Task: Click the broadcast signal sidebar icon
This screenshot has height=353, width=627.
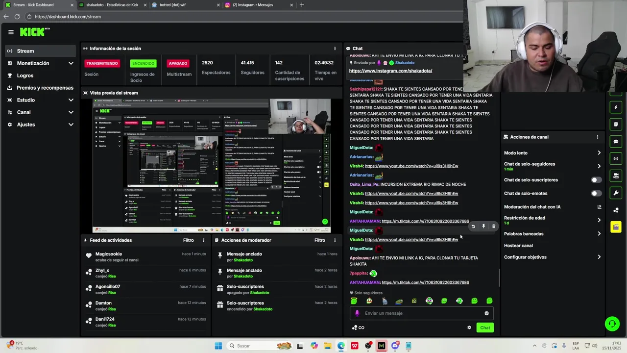Action: pyautogui.click(x=616, y=159)
